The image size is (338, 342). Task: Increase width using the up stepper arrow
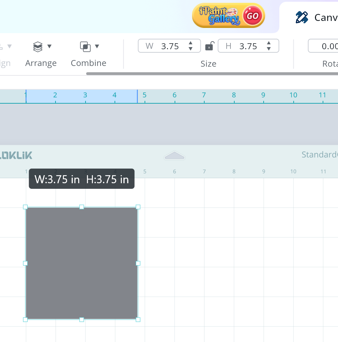point(191,43)
